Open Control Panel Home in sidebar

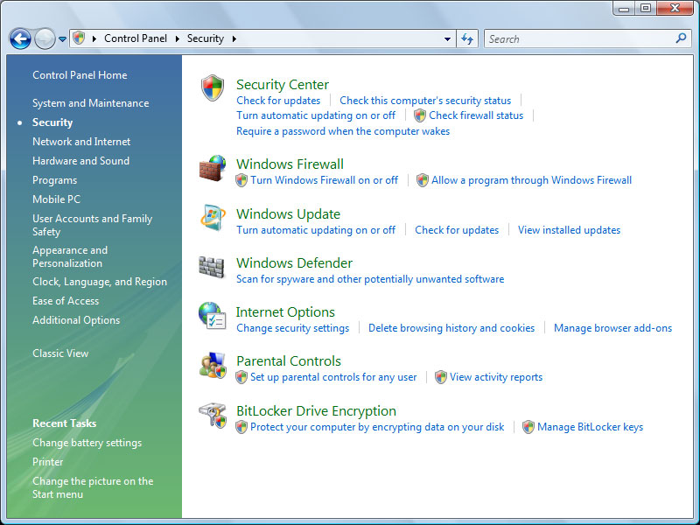pos(80,75)
